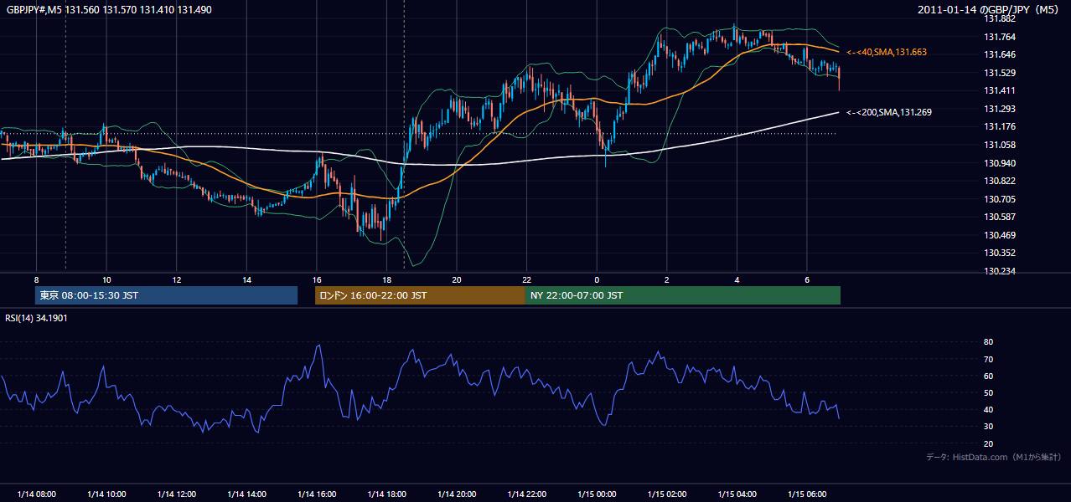
Task: Click hour label 12 under price chart
Action: coord(177,279)
